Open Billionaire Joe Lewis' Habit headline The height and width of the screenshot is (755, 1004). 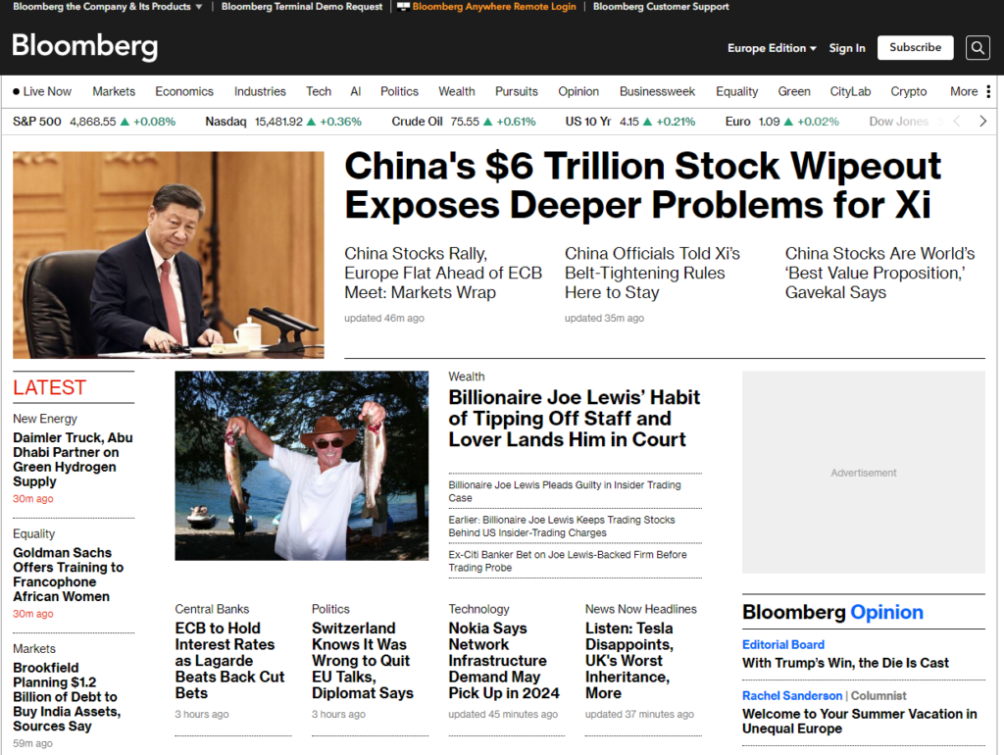tap(575, 418)
